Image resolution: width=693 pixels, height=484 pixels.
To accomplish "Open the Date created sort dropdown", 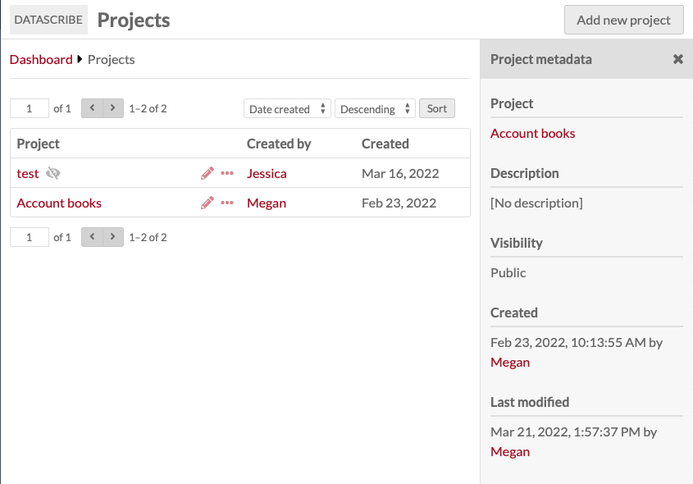I will (x=287, y=107).
